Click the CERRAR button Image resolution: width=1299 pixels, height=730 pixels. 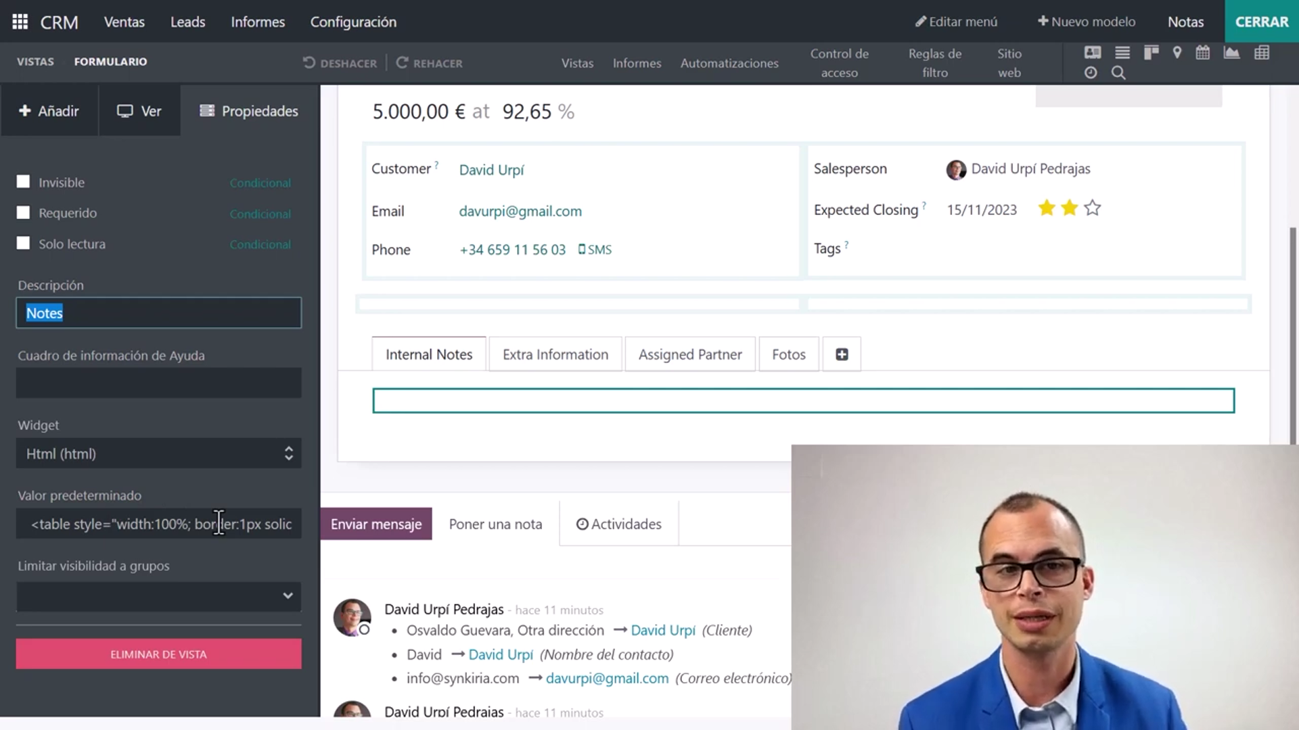click(1262, 22)
